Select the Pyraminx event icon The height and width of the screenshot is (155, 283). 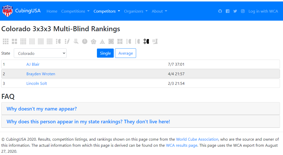(x=102, y=42)
